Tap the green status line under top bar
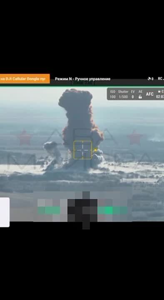 point(82,86)
